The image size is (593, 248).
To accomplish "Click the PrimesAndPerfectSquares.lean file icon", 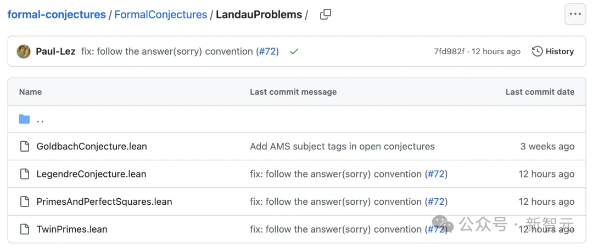I will tap(24, 201).
